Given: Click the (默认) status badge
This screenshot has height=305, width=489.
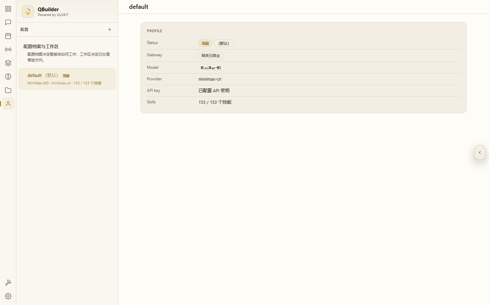Looking at the screenshot, I should 224,43.
